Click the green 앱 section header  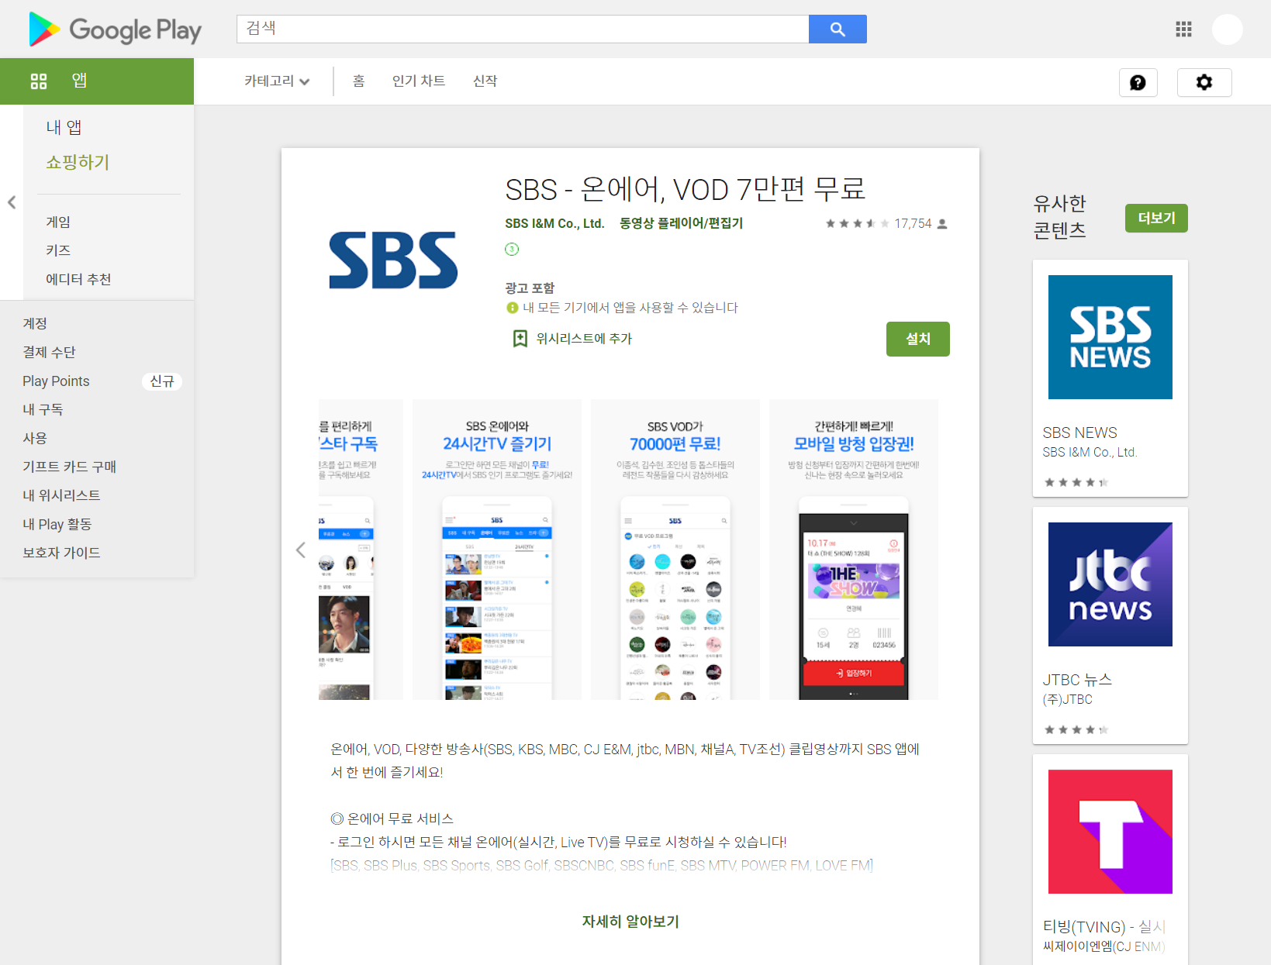pyautogui.click(x=97, y=81)
